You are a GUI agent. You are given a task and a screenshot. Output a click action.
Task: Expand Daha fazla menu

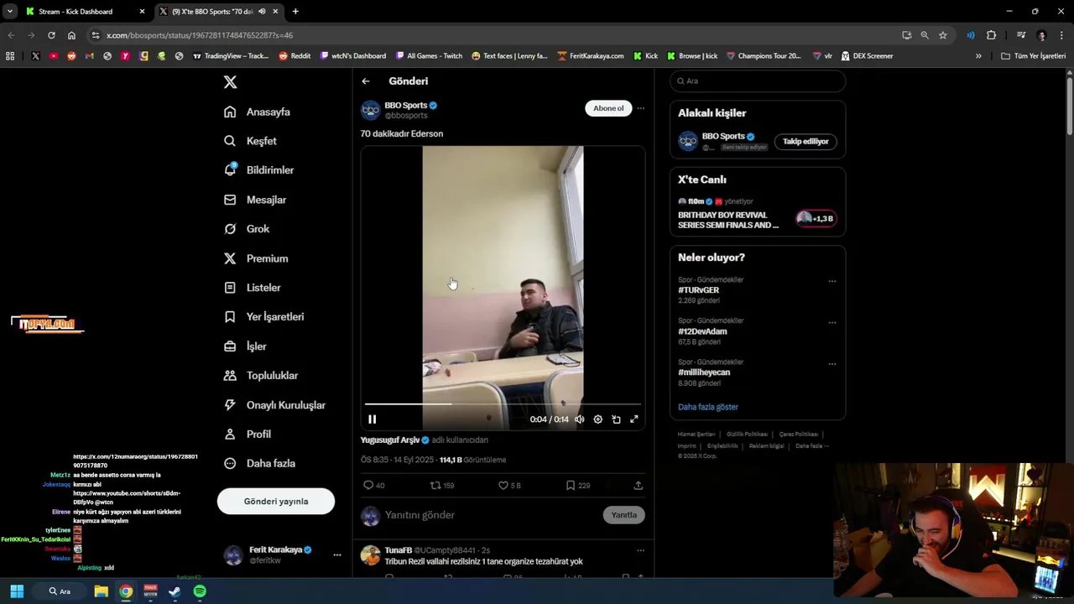259,463
